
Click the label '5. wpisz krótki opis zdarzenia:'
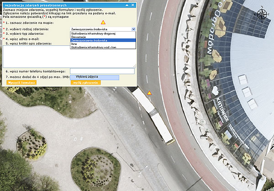[x=29, y=44]
